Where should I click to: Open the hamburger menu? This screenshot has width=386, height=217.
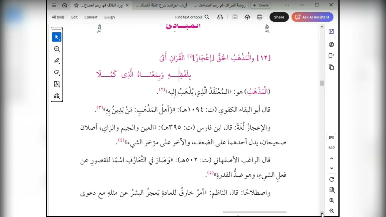point(54,5)
